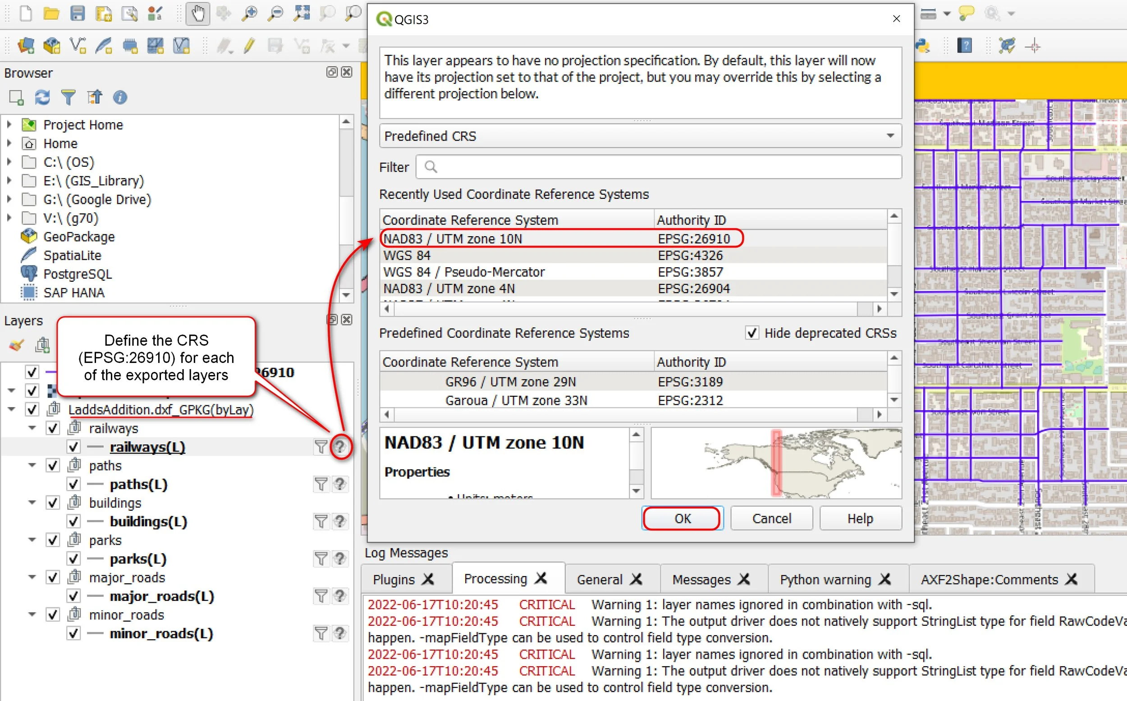Filter the Browser panel with the funnel icon
The height and width of the screenshot is (701, 1127).
click(68, 97)
